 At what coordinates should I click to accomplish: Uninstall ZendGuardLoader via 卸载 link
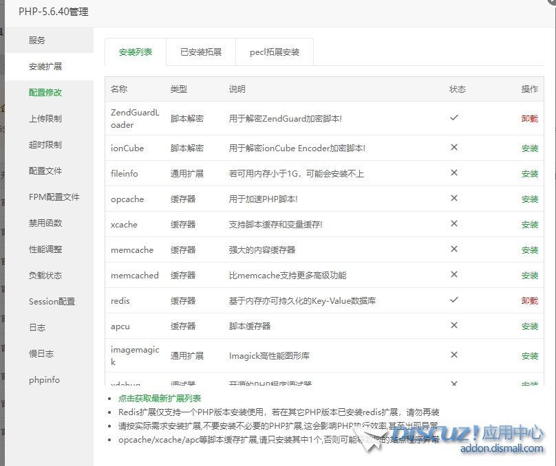tap(529, 119)
